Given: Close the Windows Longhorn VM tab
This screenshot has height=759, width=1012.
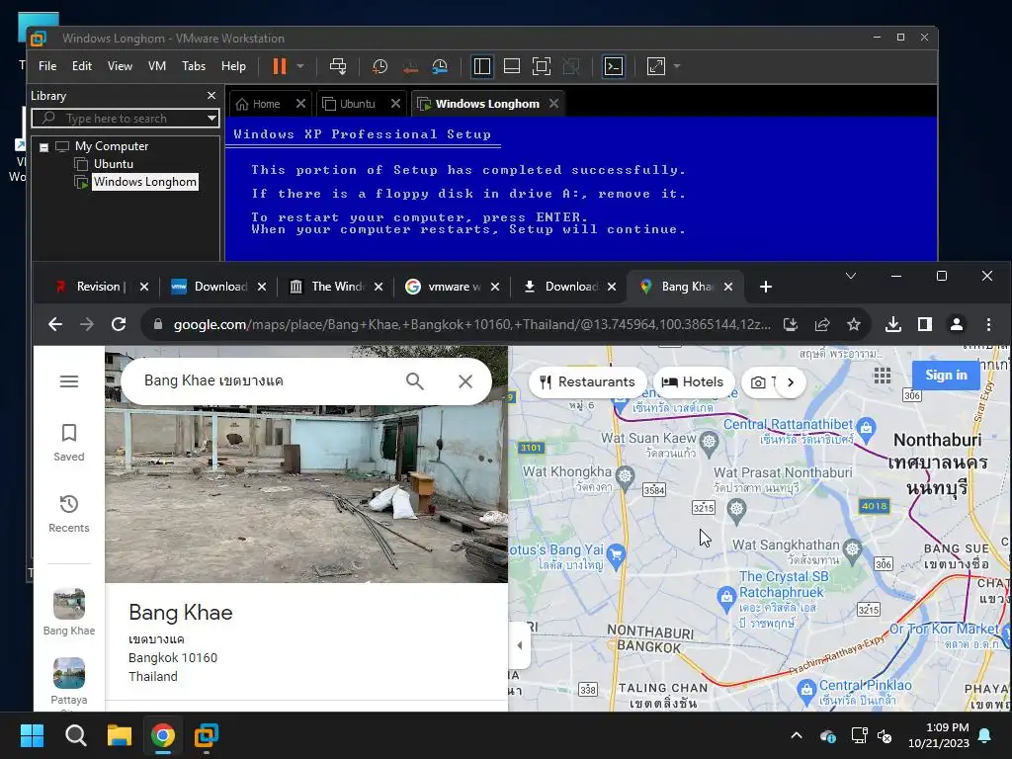Looking at the screenshot, I should coord(553,103).
